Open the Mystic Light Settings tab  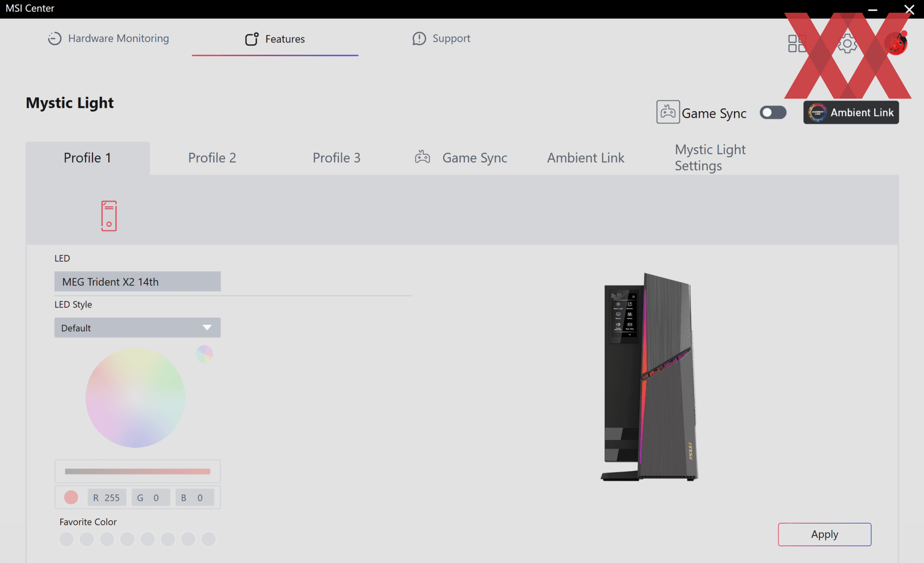(710, 158)
